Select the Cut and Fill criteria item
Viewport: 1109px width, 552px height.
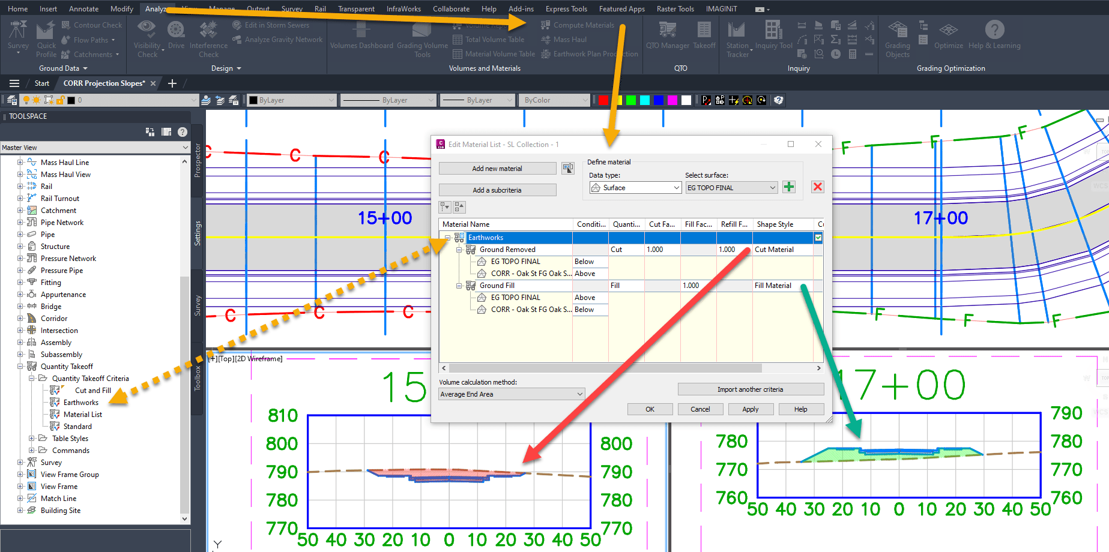pos(93,391)
